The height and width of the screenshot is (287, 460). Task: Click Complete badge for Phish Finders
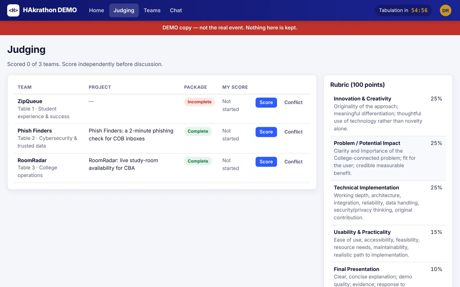[x=198, y=131]
